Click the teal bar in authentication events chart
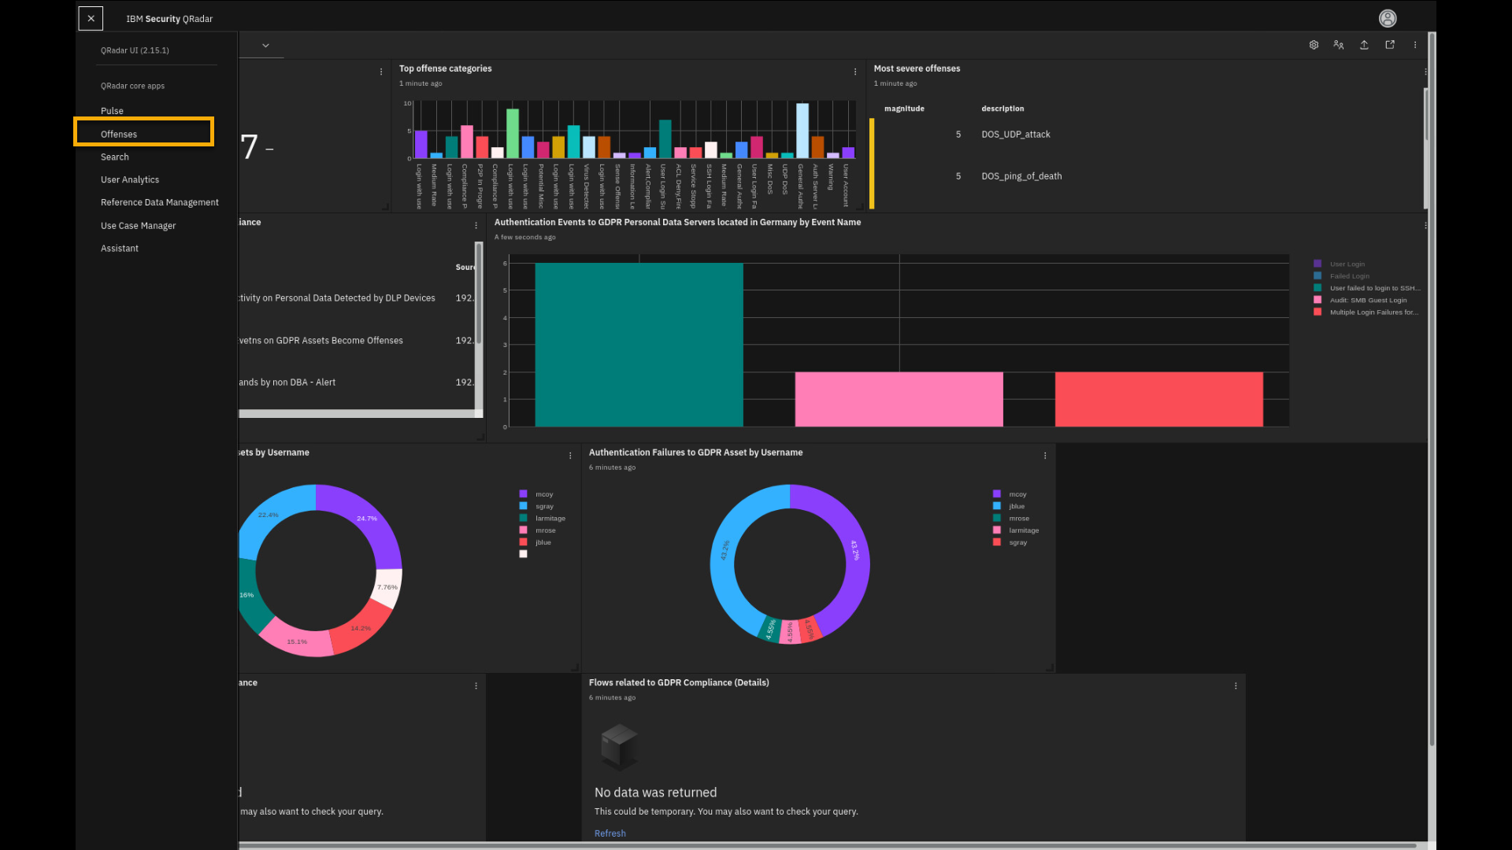The height and width of the screenshot is (850, 1512). pos(639,345)
